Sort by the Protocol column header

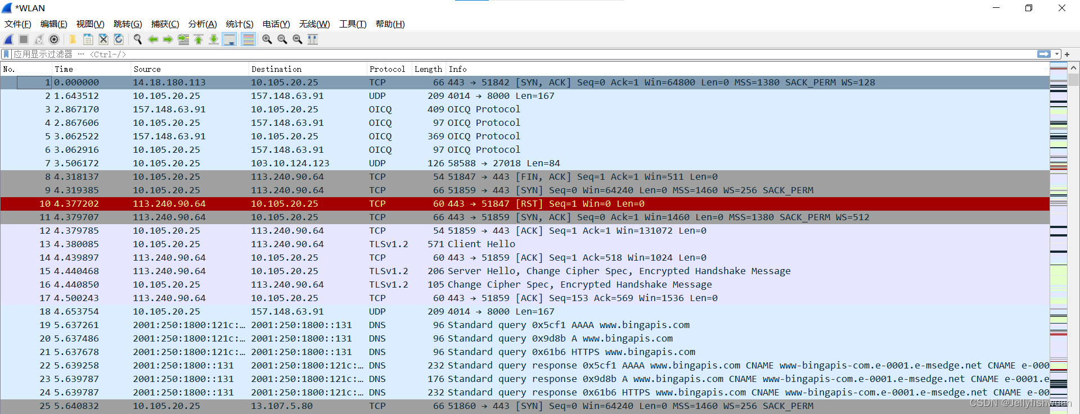pos(389,69)
